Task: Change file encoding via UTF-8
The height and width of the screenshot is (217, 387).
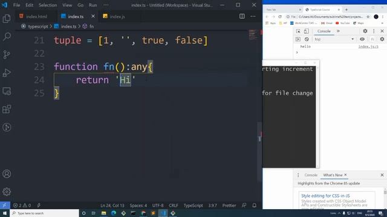Action: pos(158,205)
